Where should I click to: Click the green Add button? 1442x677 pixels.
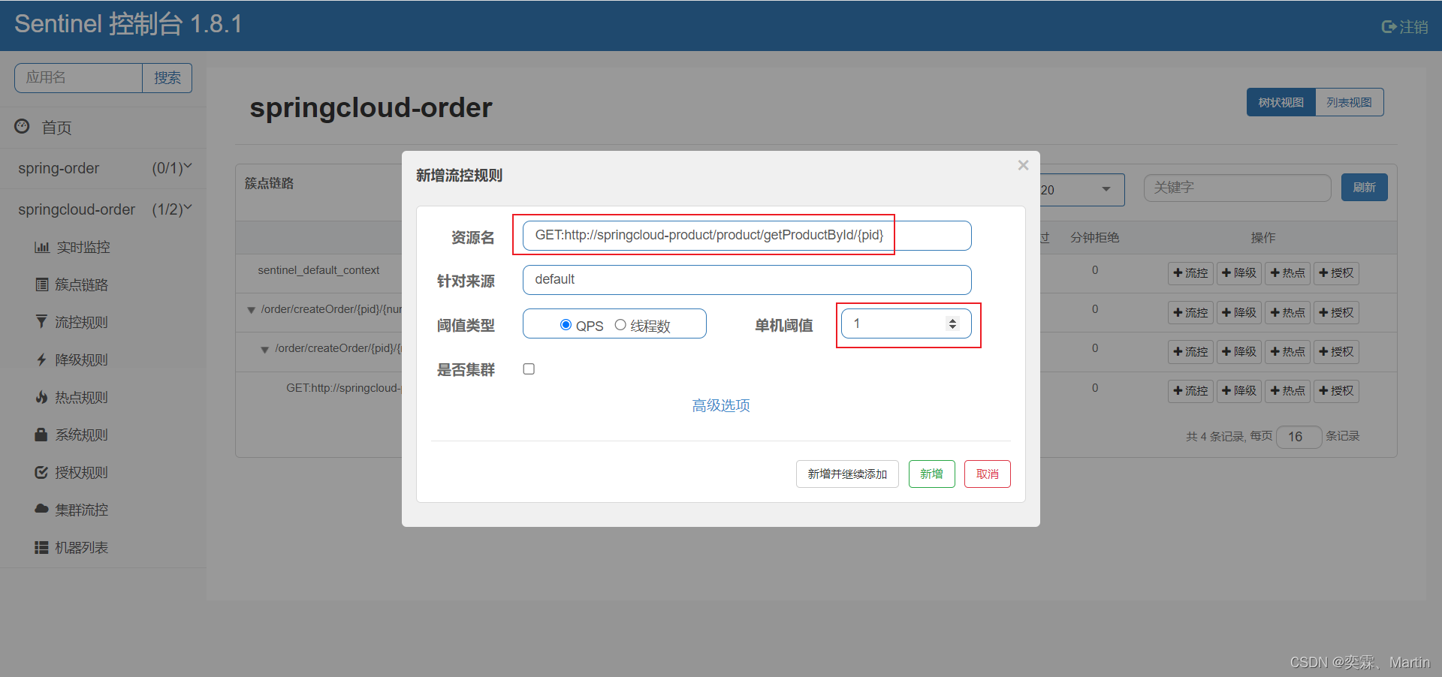point(931,474)
